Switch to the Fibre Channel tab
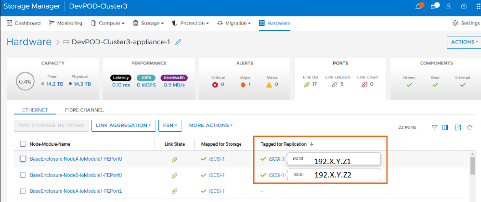Viewport: 481px width, 202px height. (x=84, y=110)
